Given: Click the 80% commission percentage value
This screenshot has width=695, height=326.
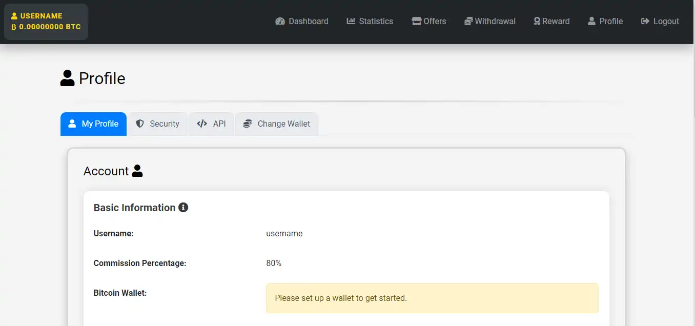Looking at the screenshot, I should click(x=274, y=263).
